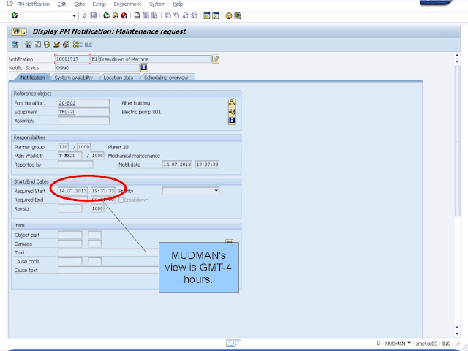Click the Notification number field 10001717

72,58
